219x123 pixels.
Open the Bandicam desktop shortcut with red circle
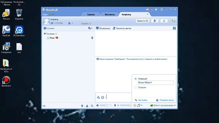coord(6,81)
